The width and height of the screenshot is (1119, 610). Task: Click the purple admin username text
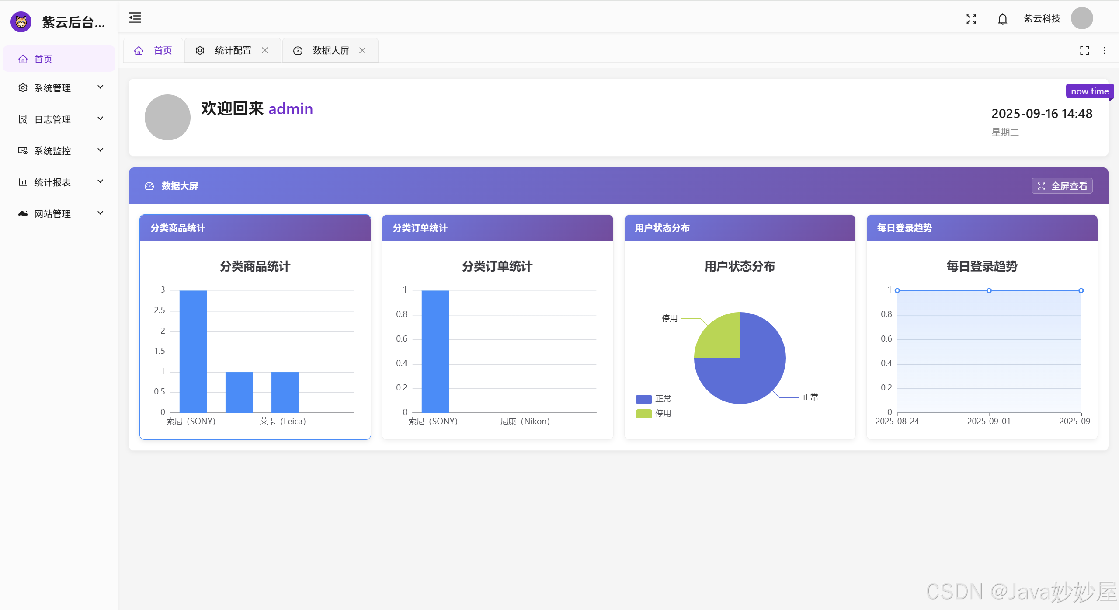291,109
